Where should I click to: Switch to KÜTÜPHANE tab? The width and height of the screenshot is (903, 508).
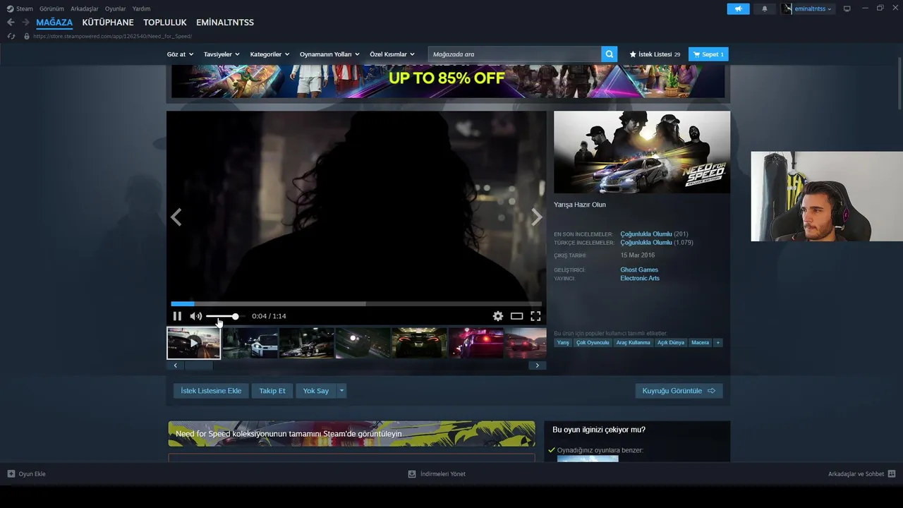point(108,23)
